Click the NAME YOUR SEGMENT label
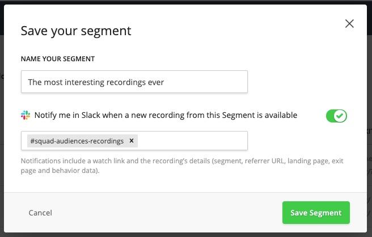The image size is (372, 237). (58, 59)
